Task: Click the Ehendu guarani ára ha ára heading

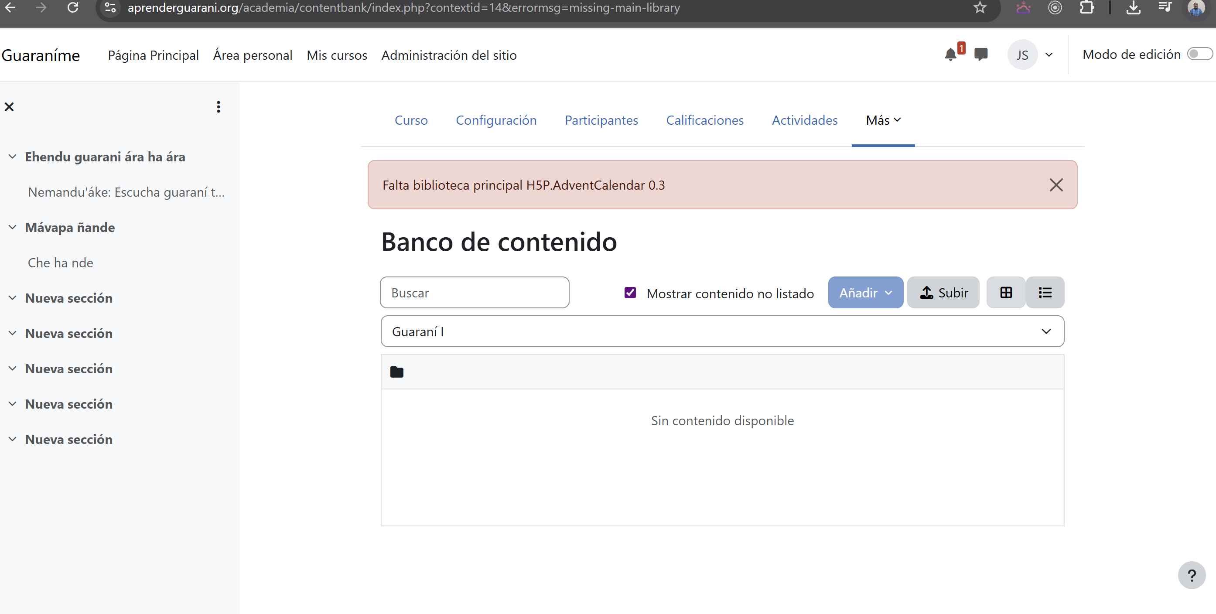Action: coord(105,157)
